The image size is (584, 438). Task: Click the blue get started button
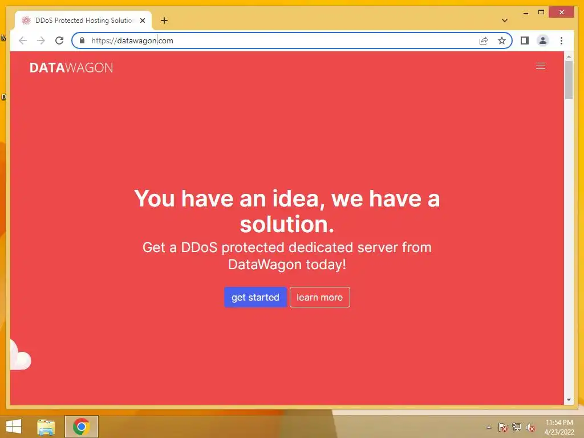click(x=255, y=297)
